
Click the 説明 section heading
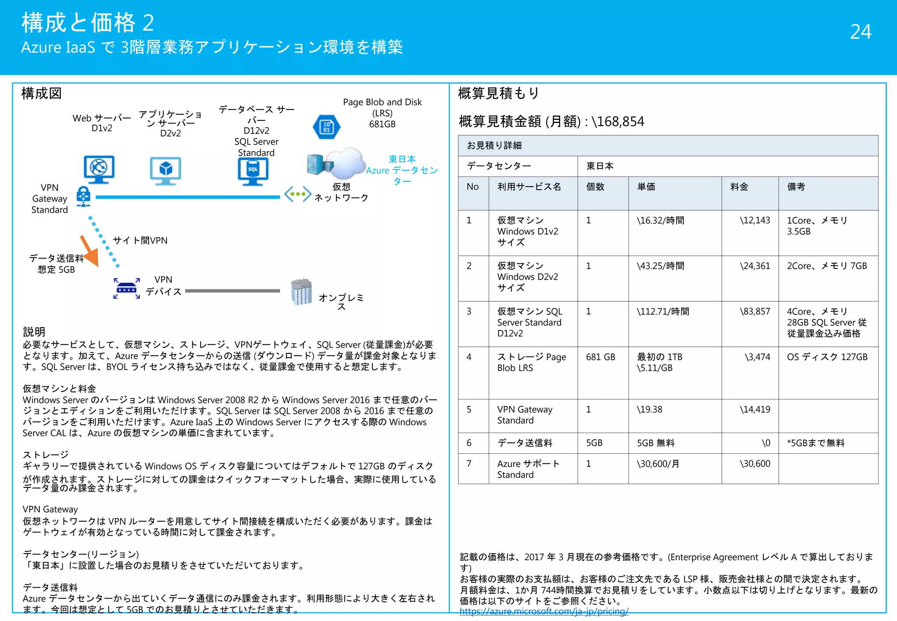pos(34,332)
